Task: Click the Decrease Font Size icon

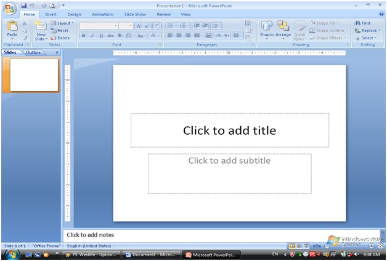Action: [147, 26]
